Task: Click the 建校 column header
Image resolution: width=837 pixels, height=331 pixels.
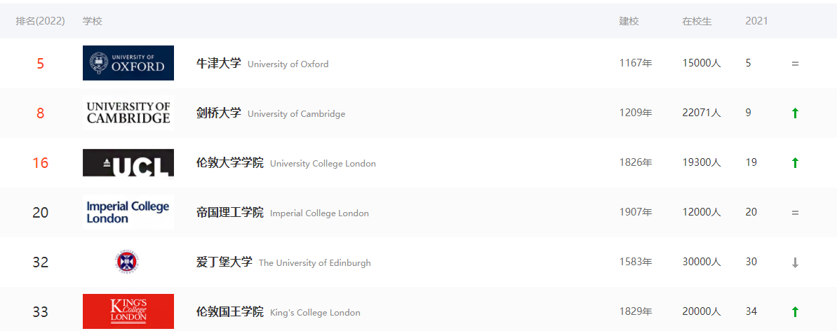Action: 629,21
